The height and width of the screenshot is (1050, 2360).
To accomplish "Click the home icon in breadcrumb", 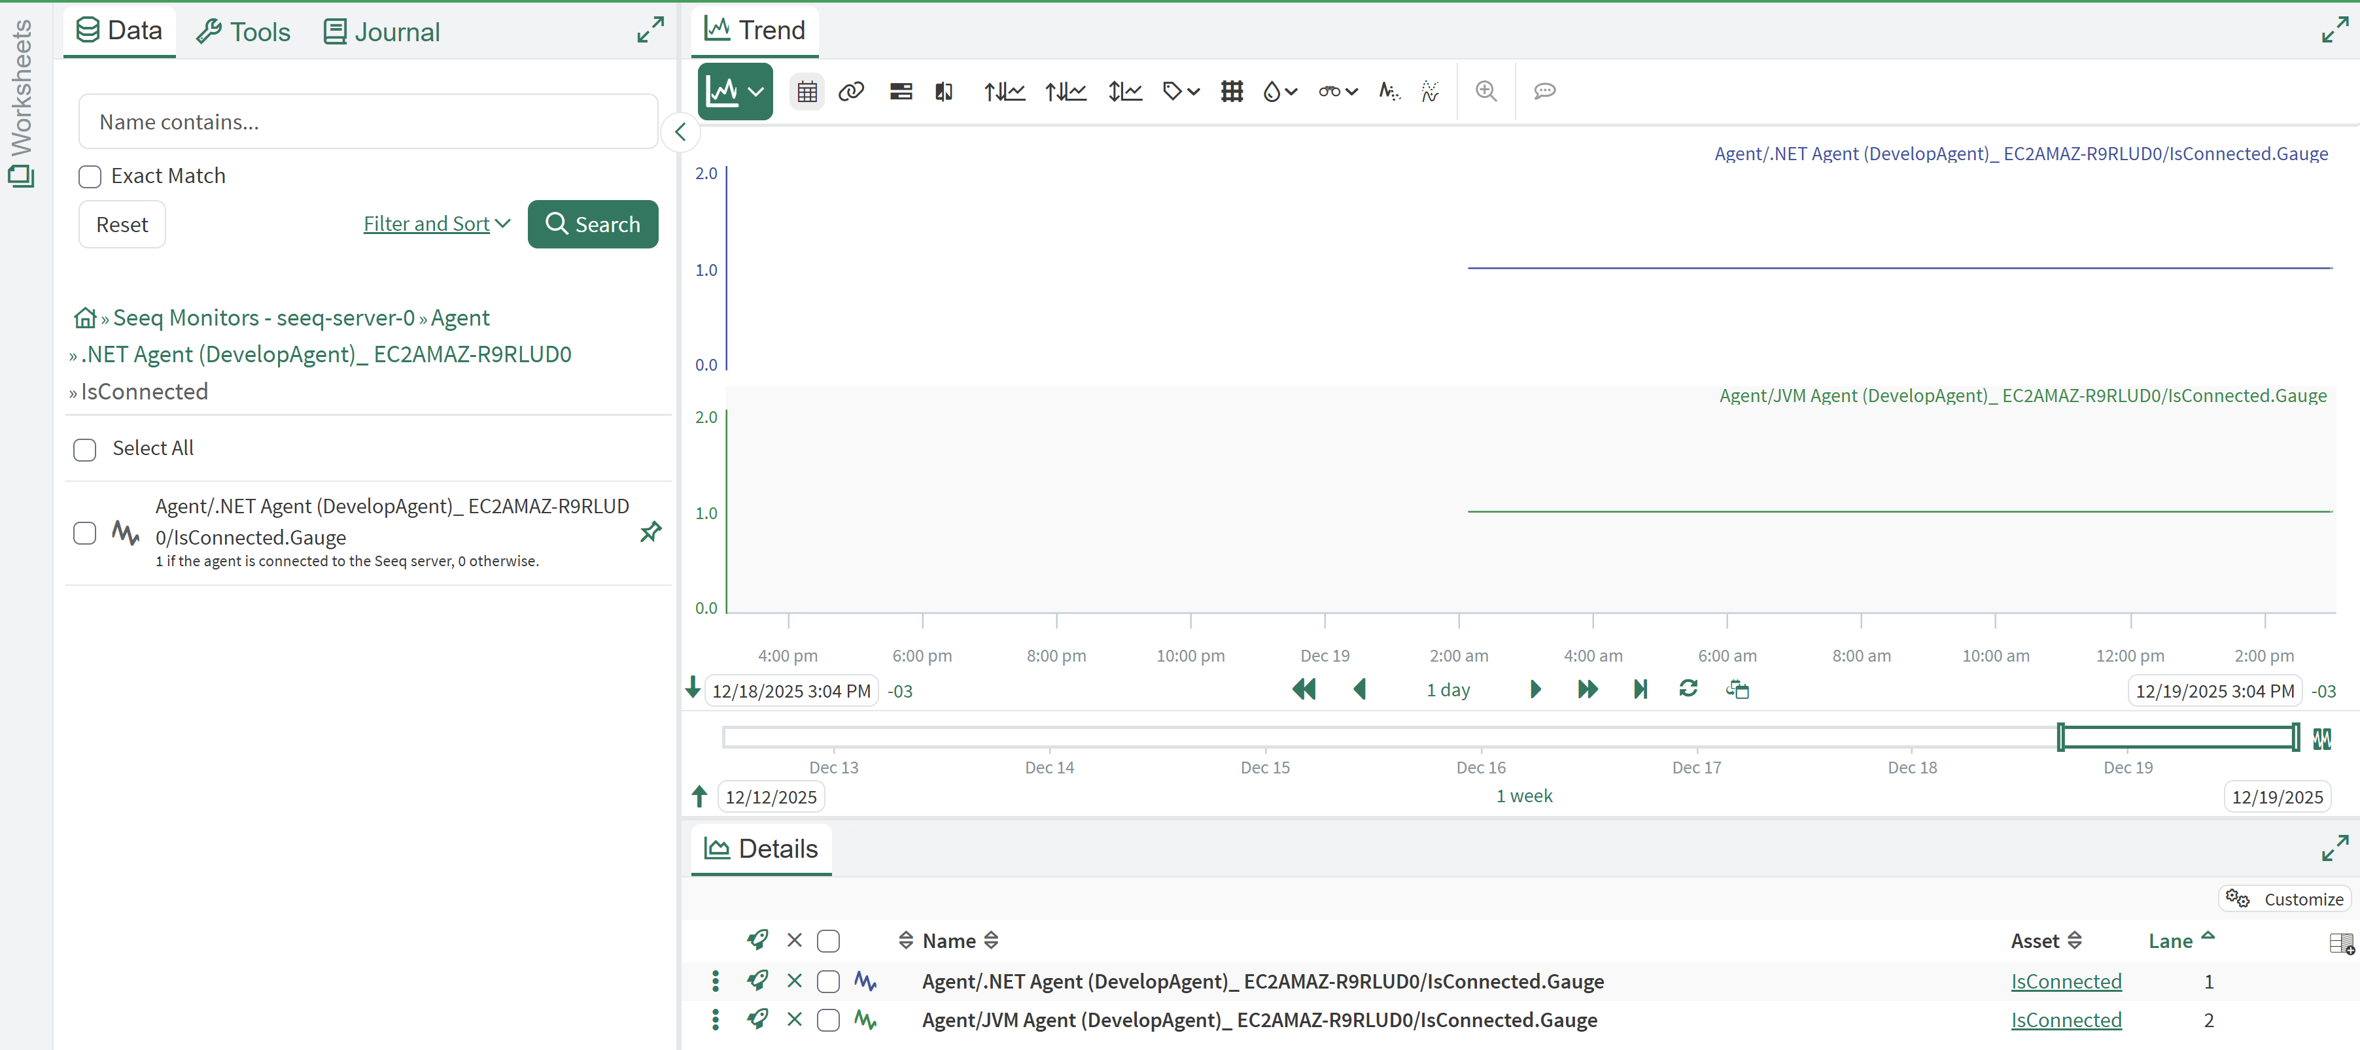I will (84, 318).
